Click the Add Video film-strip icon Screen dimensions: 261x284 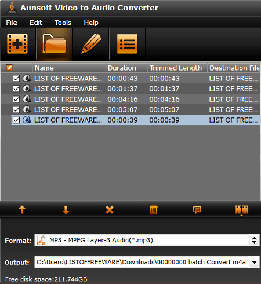(17, 44)
